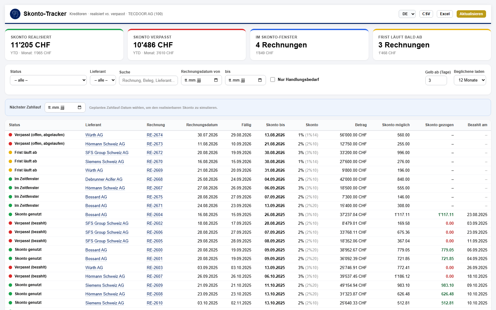Sort by Bezahlt am column header
The height and width of the screenshot is (310, 496).
(x=477, y=125)
